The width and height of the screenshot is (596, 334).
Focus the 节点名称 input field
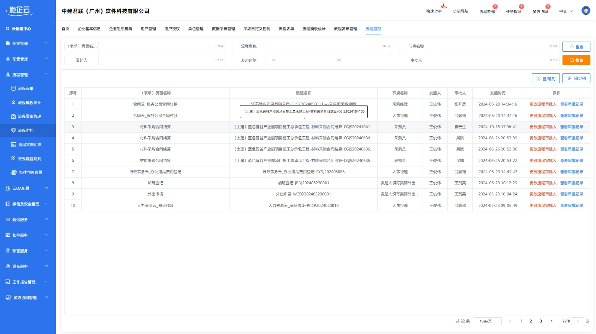(x=496, y=46)
